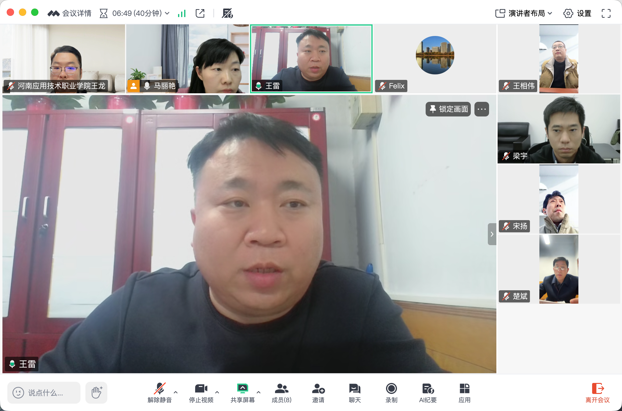The width and height of the screenshot is (622, 411).
Task: Expand audio options arrow beside 解除静音
Action: (x=176, y=392)
